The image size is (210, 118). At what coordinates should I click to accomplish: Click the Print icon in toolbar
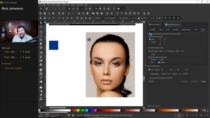tap(53, 13)
